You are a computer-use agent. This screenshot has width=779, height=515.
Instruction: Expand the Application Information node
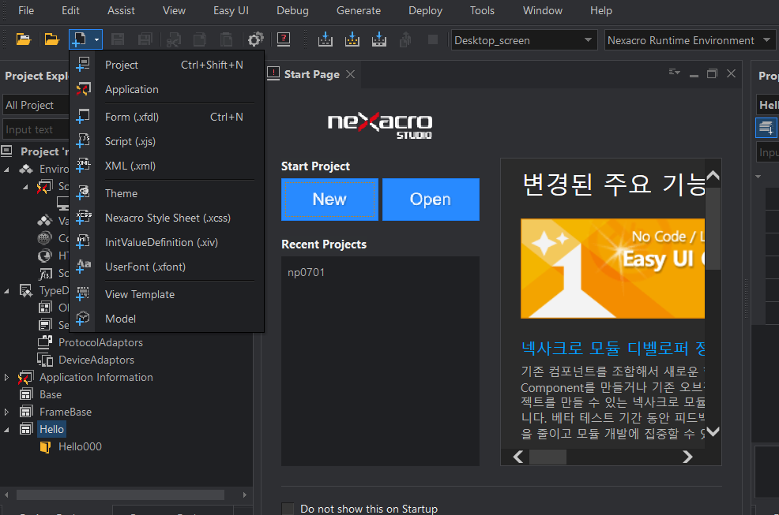[6, 378]
